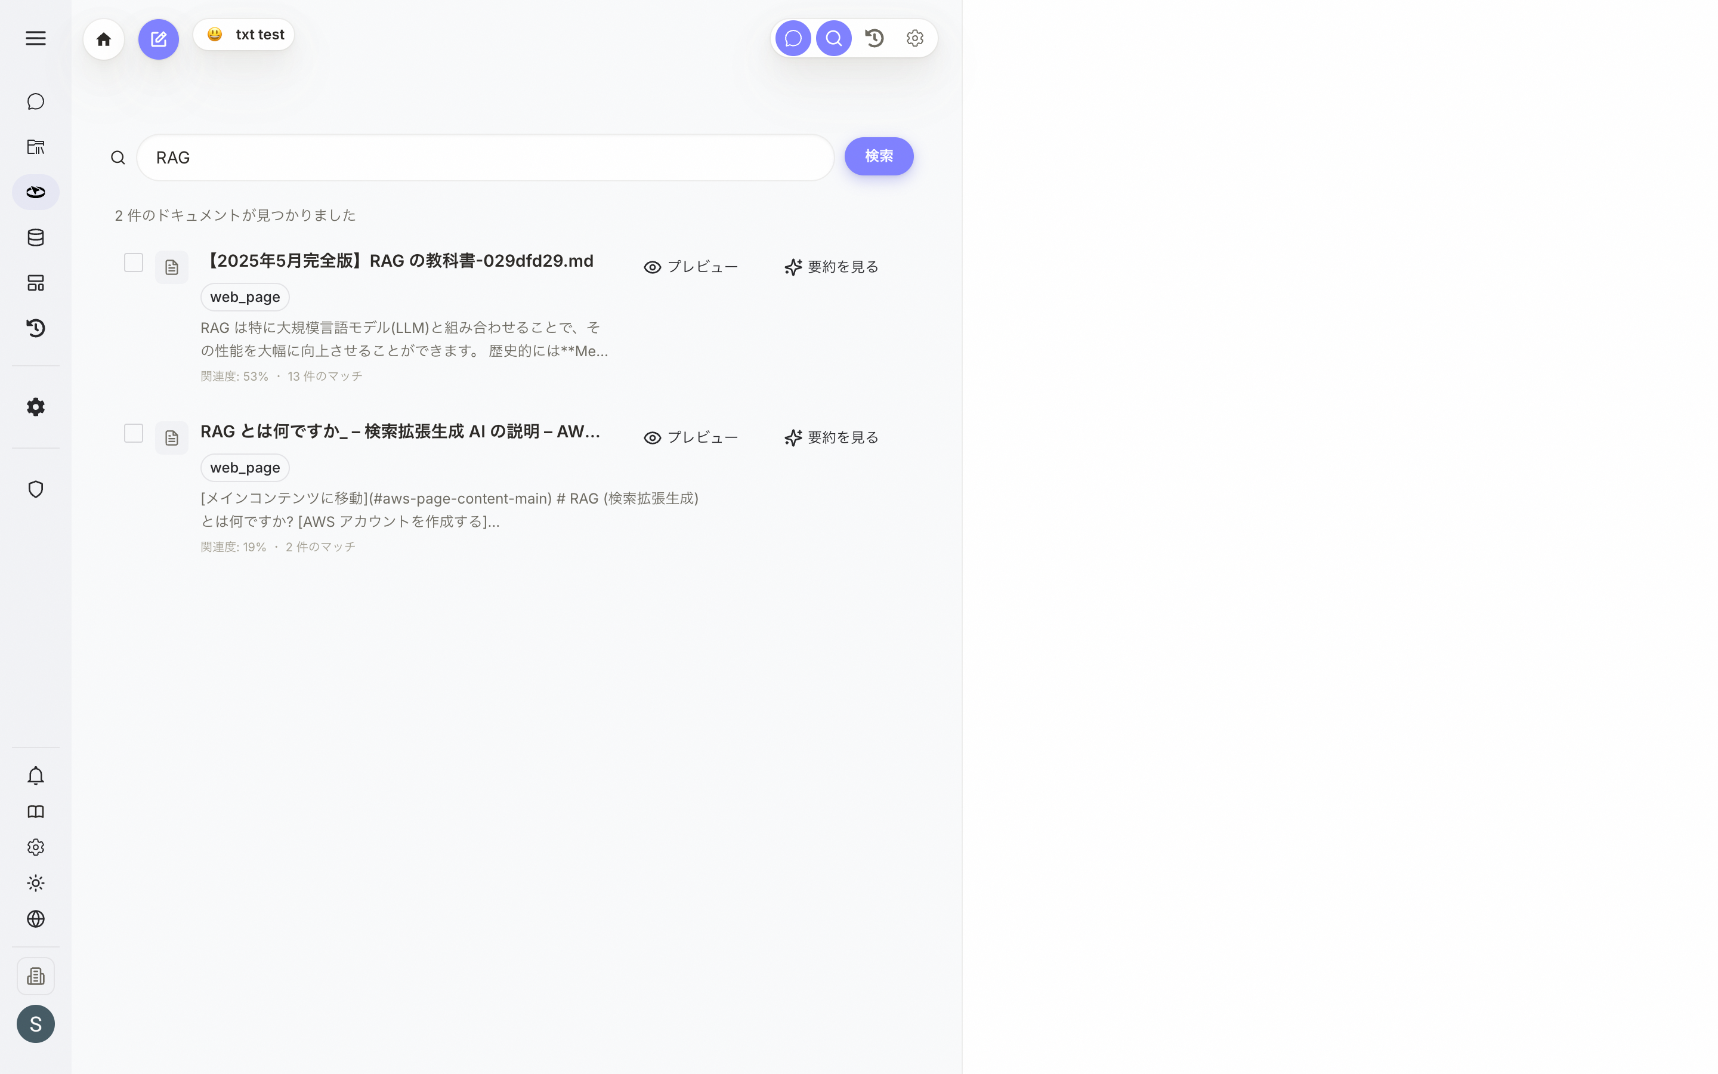Open the shield security icon
Viewport: 1718px width, 1074px height.
tap(36, 489)
